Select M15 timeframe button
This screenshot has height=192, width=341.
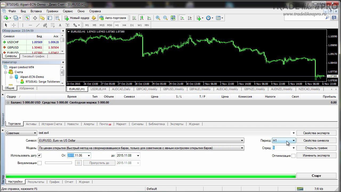click(102, 25)
